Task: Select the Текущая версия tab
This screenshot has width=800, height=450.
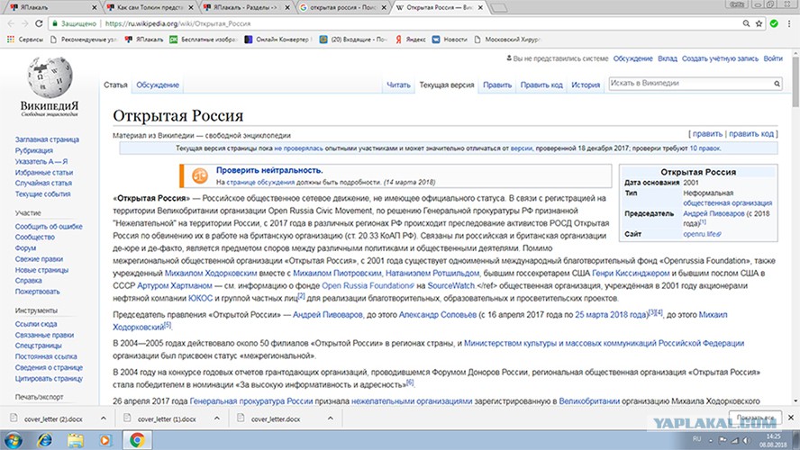Action: [x=447, y=85]
